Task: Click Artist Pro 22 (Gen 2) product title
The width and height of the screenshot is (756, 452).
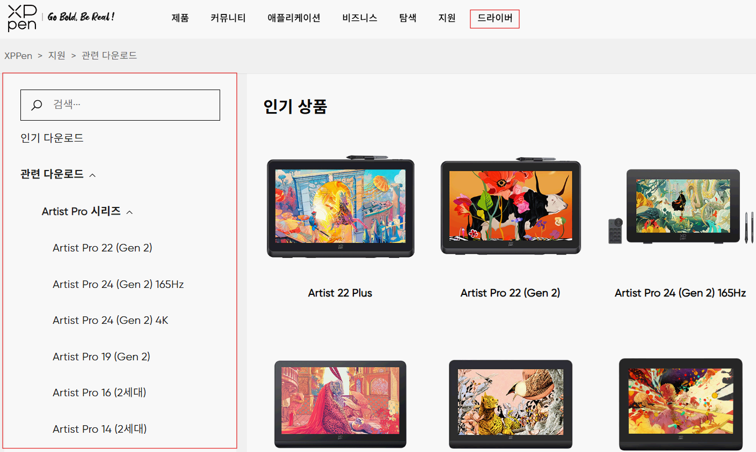Action: click(x=510, y=293)
